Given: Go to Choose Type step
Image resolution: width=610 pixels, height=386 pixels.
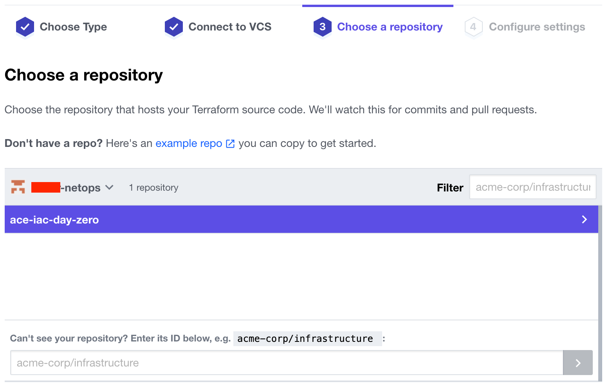Looking at the screenshot, I should coord(73,27).
